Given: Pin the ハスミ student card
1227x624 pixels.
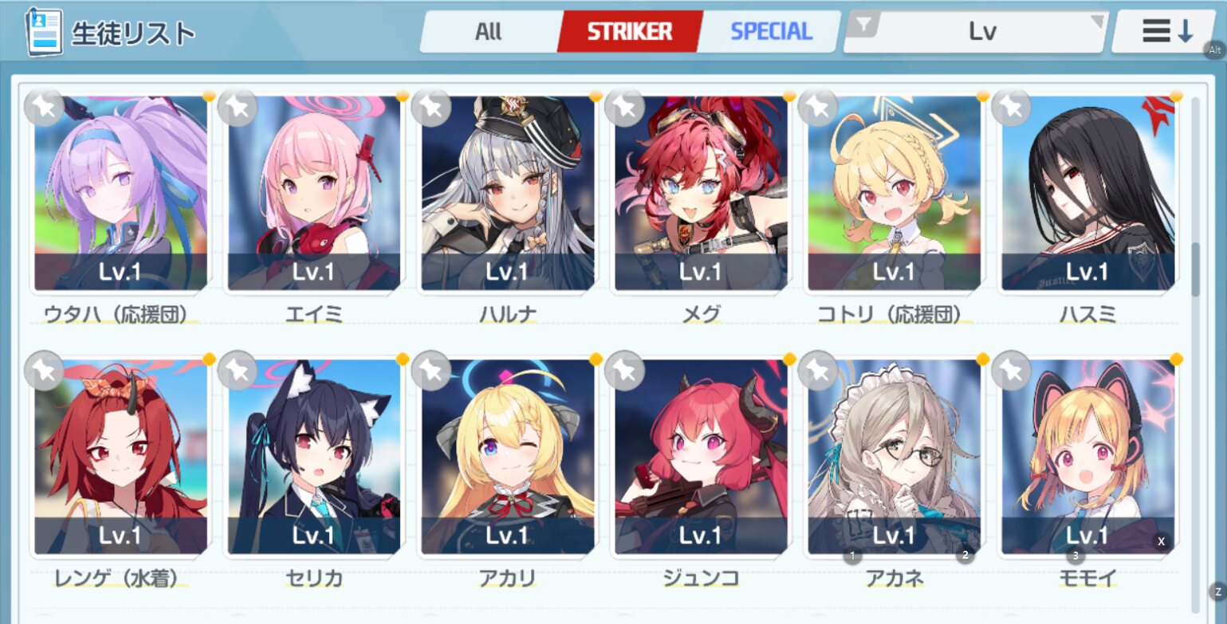Looking at the screenshot, I should [1012, 107].
